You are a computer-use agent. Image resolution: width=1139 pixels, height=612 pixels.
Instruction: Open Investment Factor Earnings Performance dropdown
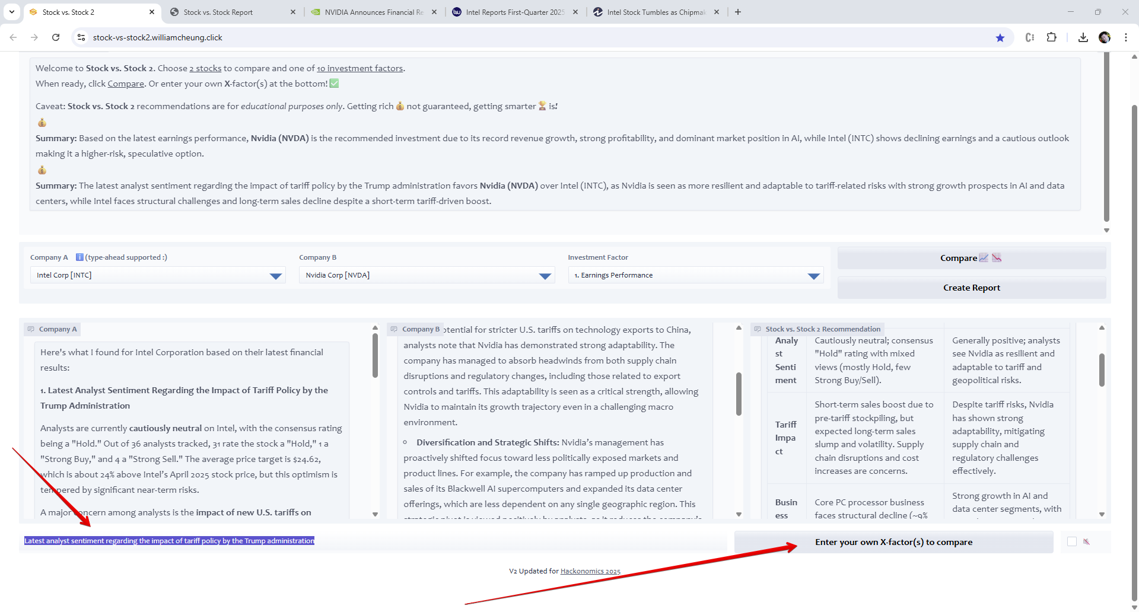[695, 275]
